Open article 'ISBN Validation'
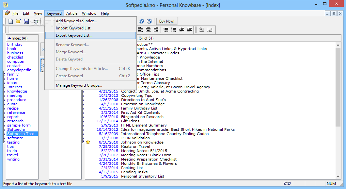The image size is (346, 189). pos(135,138)
